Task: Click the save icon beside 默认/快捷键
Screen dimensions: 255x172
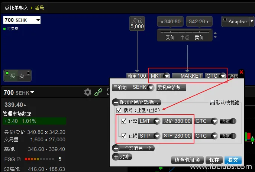Action: [x=212, y=102]
